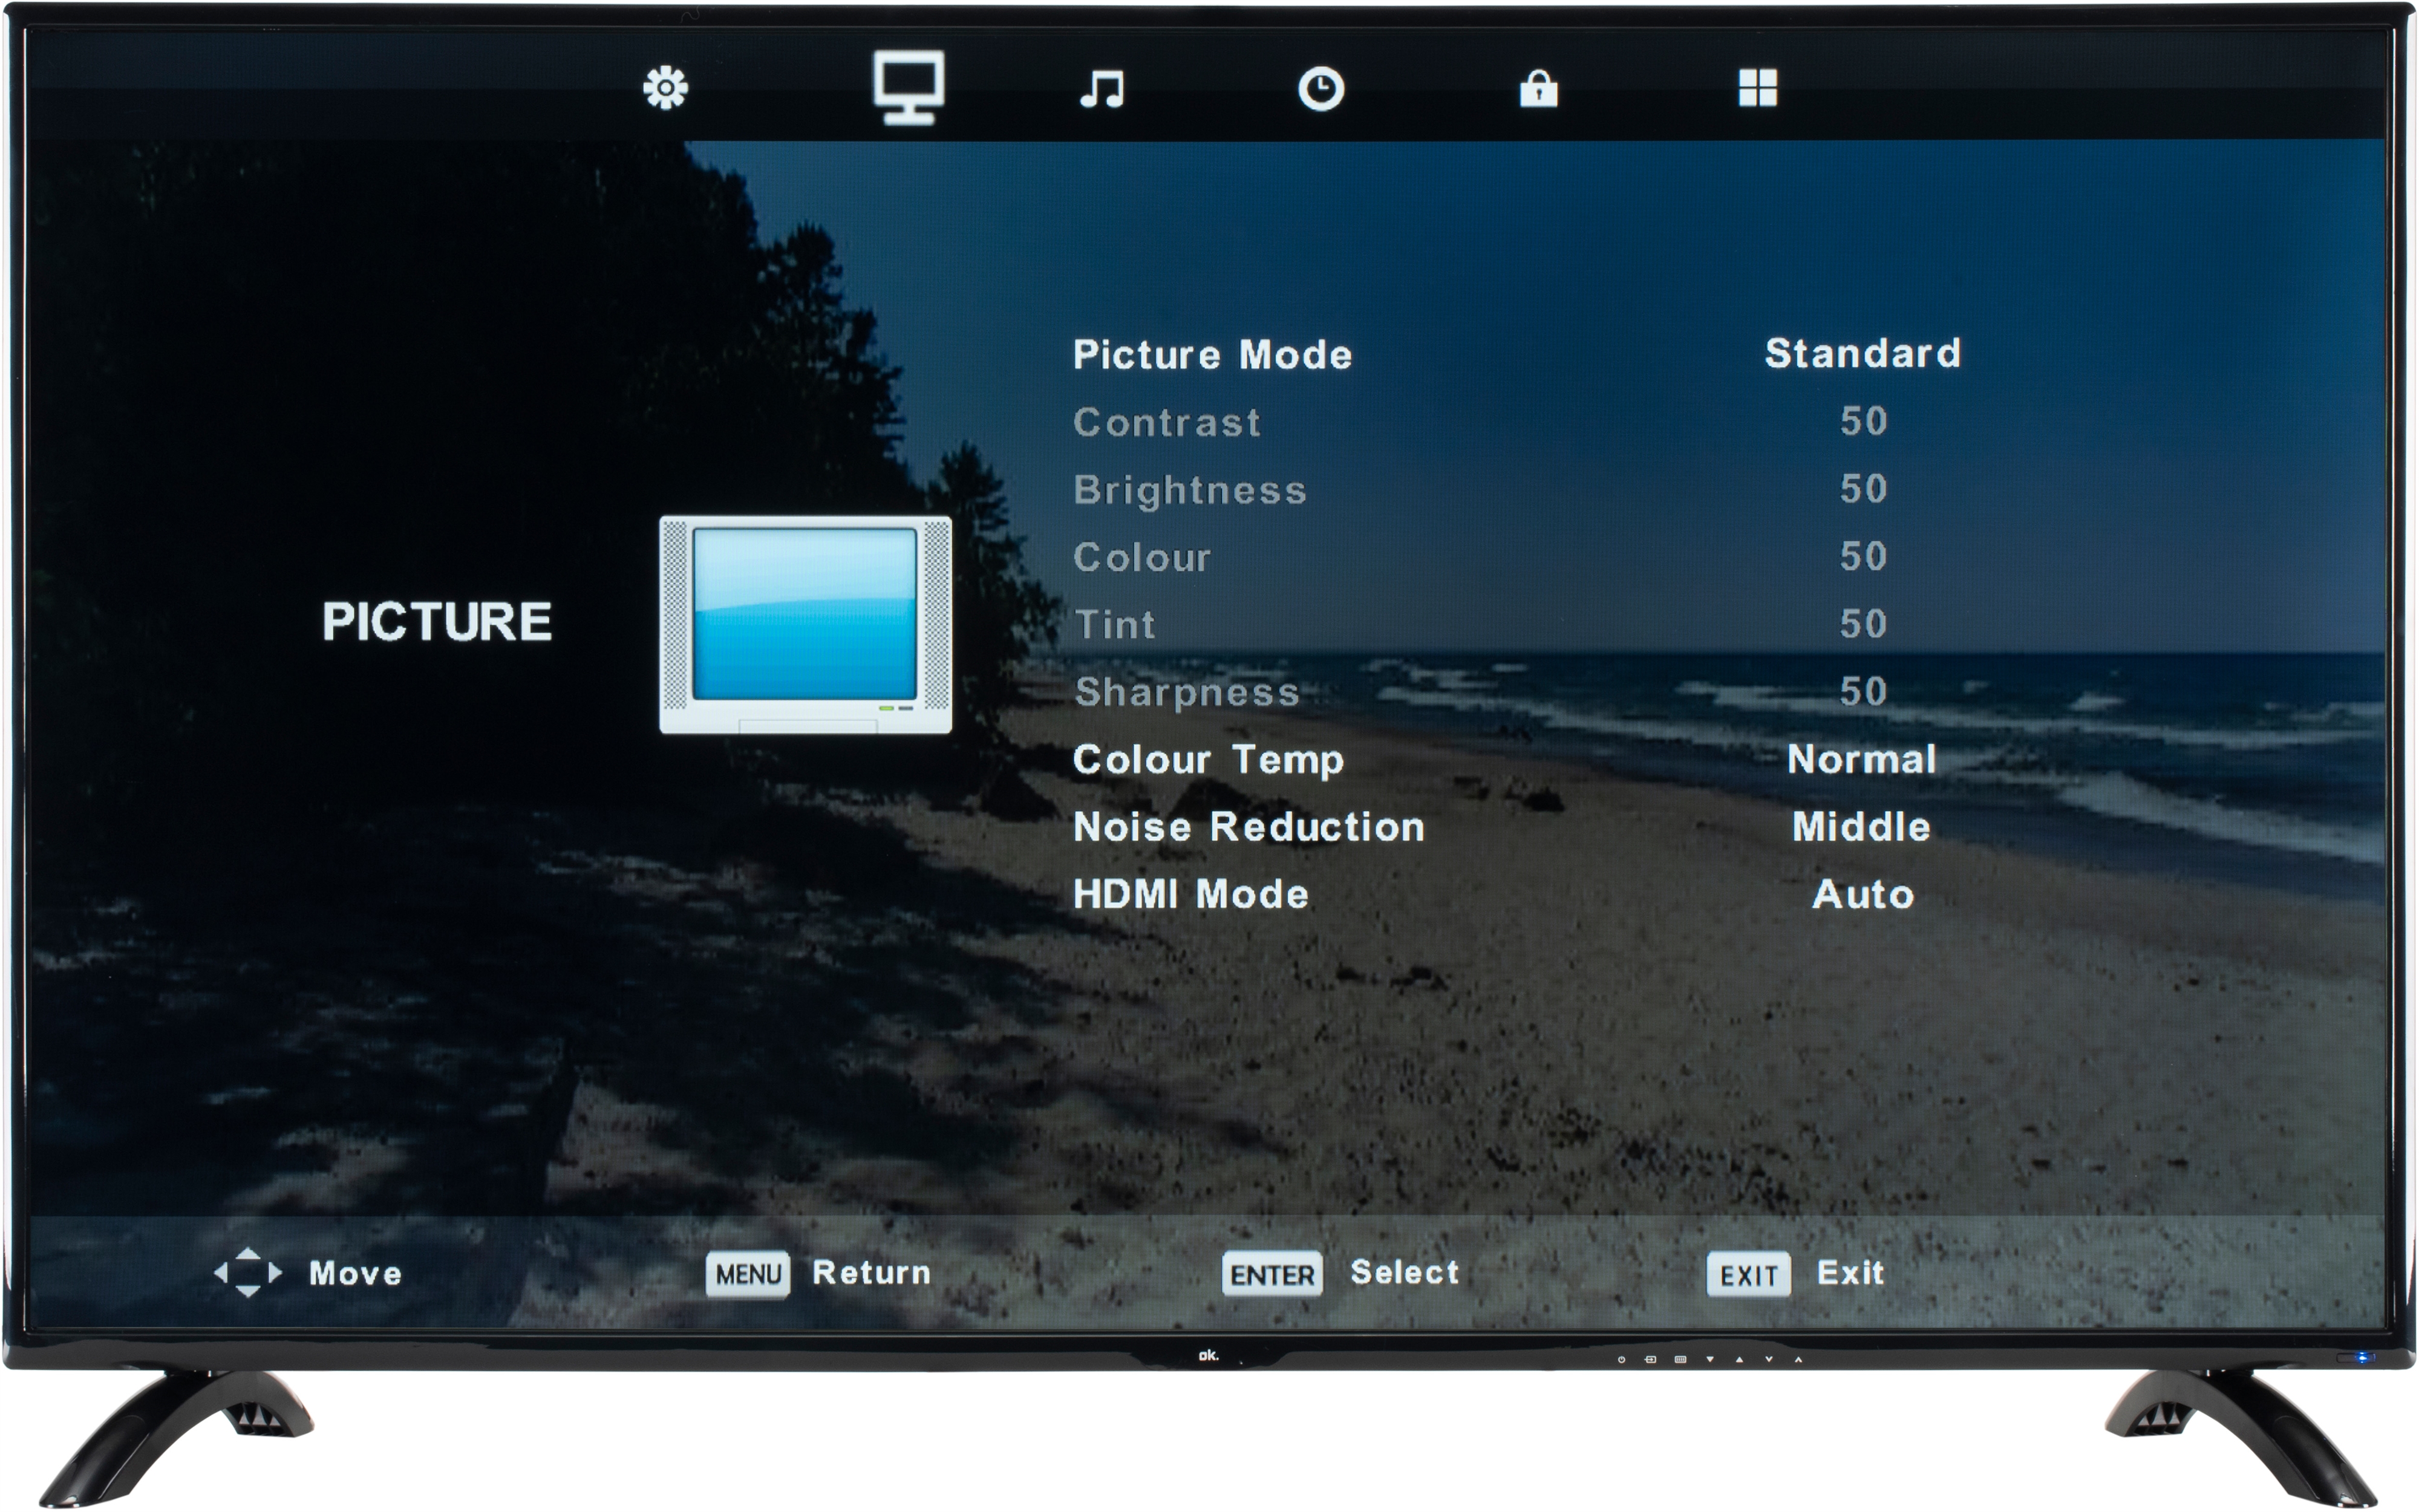Viewport: 2419px width, 1512px height.
Task: Select the monitor Picture menu icon
Action: pos(908,88)
